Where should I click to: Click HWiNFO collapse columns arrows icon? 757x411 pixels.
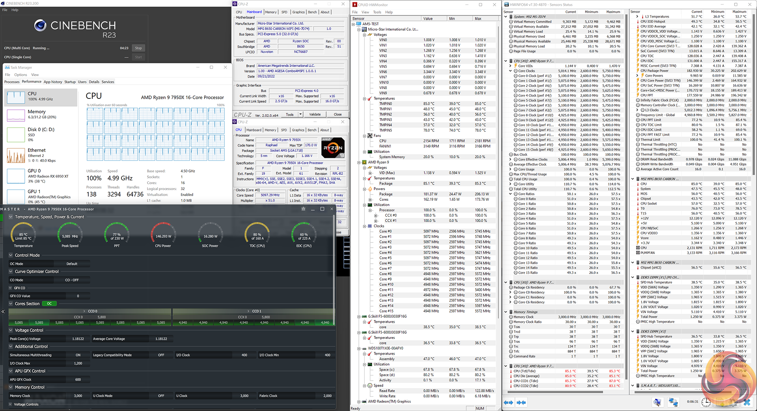521,402
